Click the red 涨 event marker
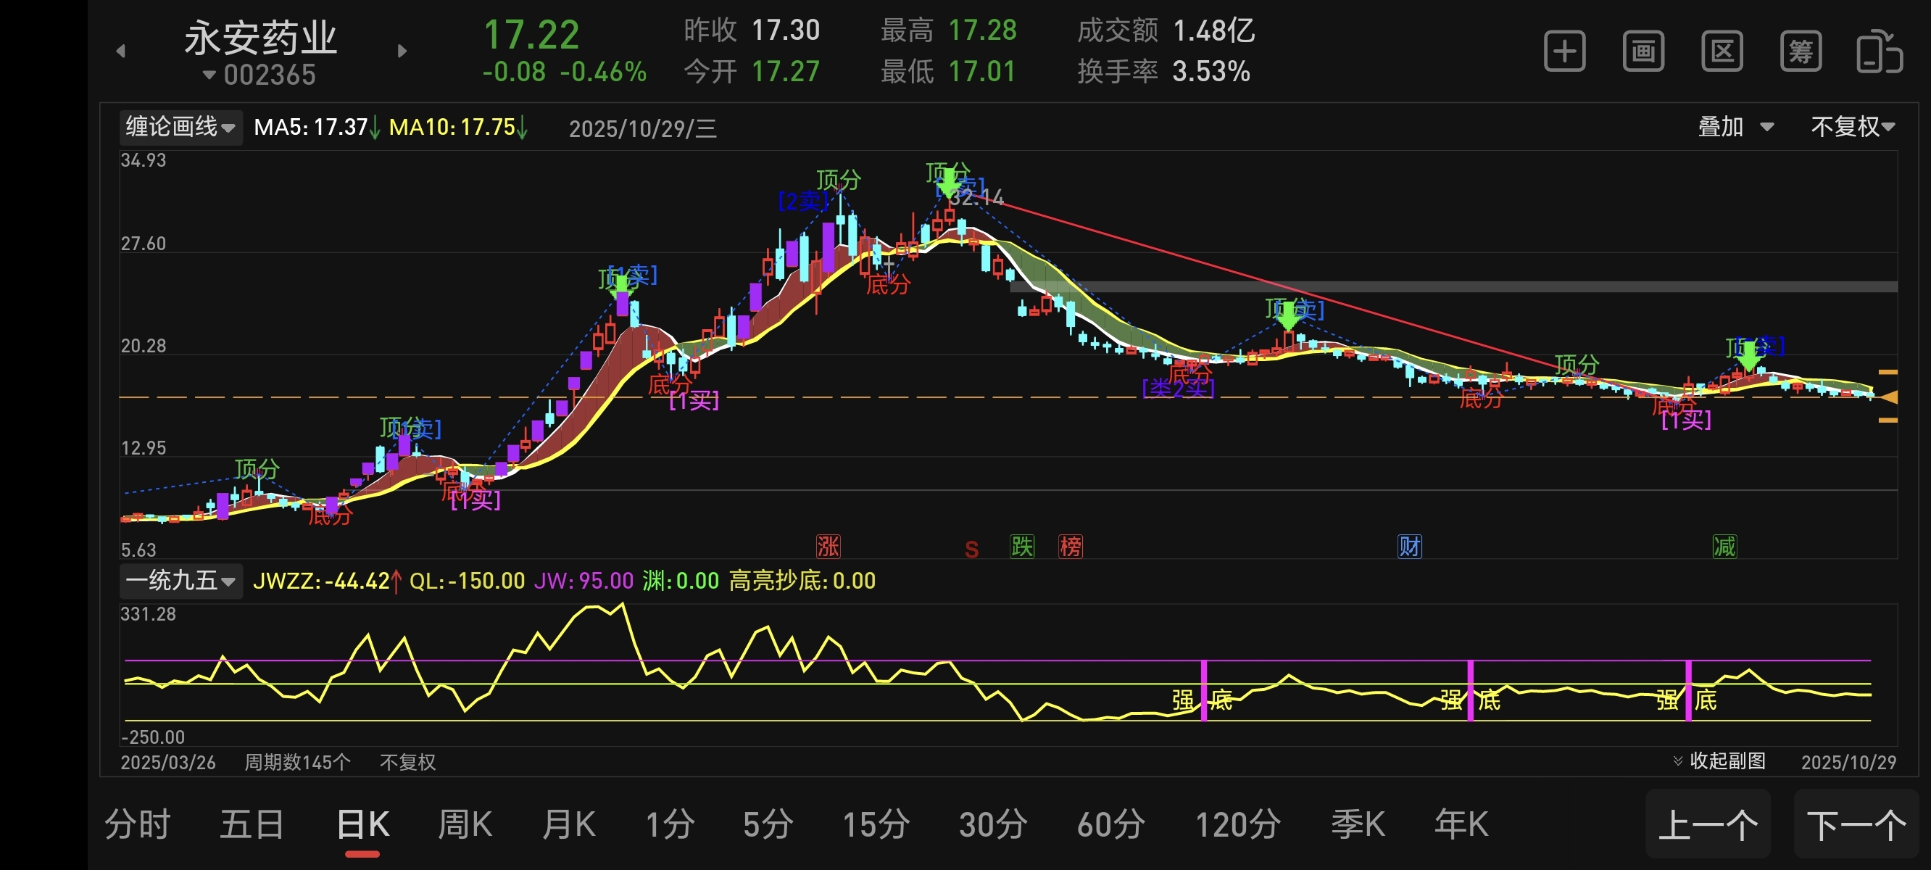This screenshot has height=870, width=1931. [828, 546]
